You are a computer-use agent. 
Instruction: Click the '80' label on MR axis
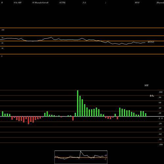[x=160, y=97]
